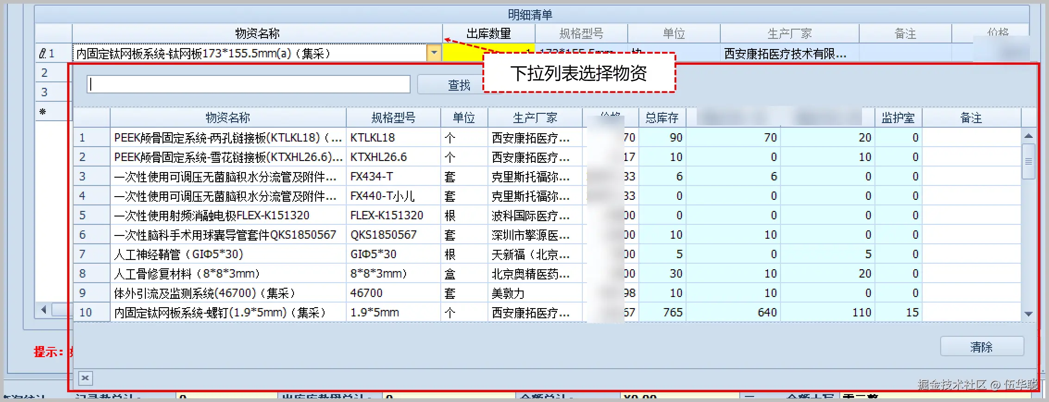Click the 生产厂家 column header in dropdown list
1049x402 pixels.
535,118
